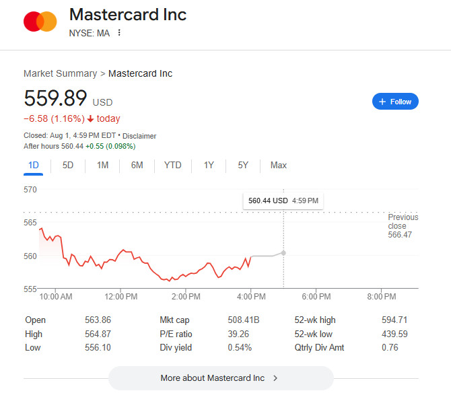Select the Max chart range

coord(279,165)
